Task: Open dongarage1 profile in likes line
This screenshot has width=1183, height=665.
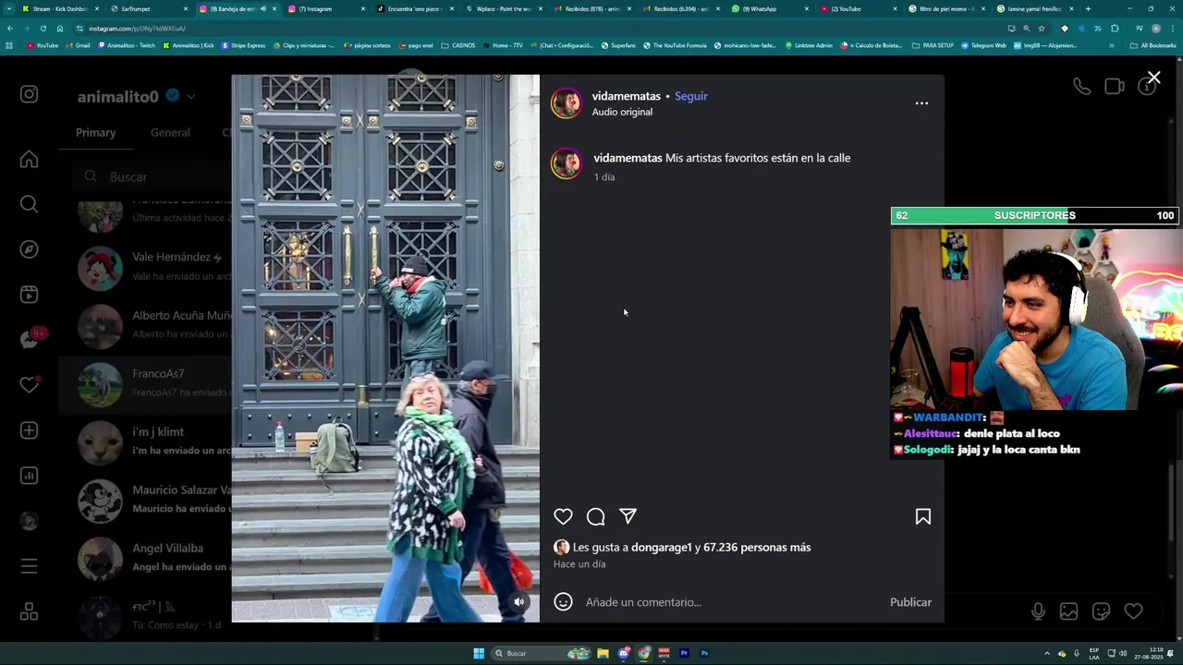Action: (662, 548)
